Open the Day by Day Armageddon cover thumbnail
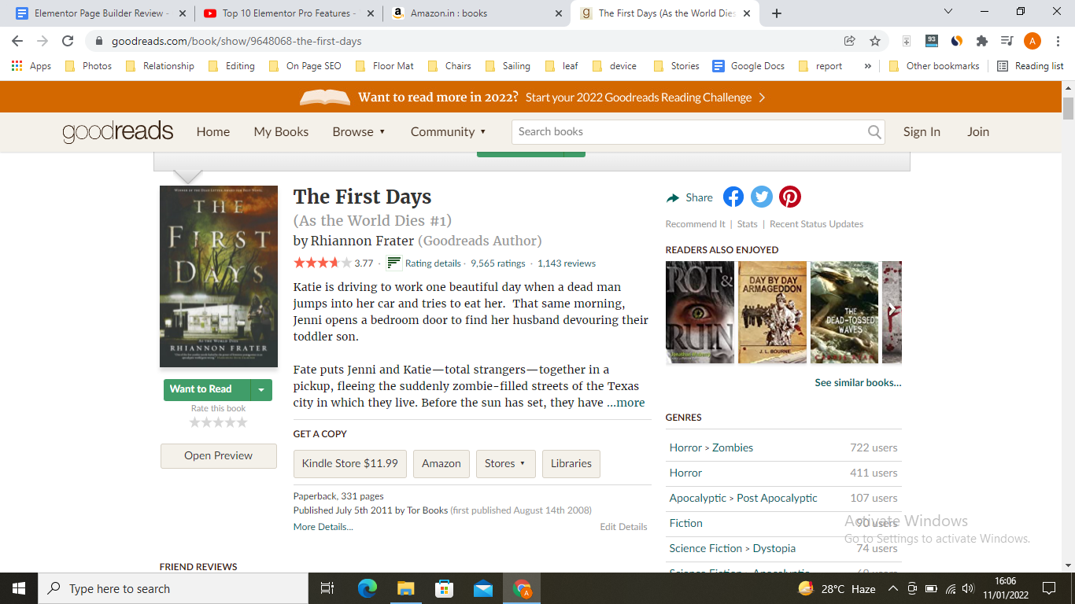Viewport: 1075px width, 604px height. coord(773,312)
